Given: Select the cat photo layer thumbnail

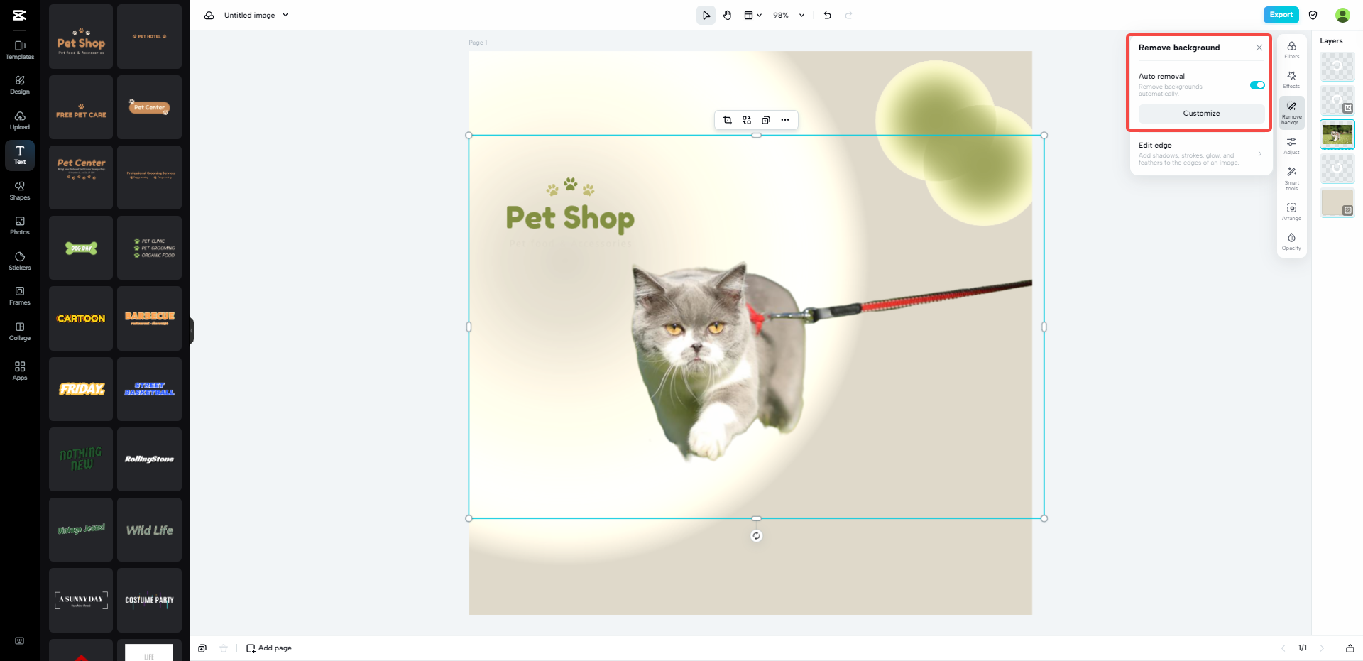Looking at the screenshot, I should 1337,134.
